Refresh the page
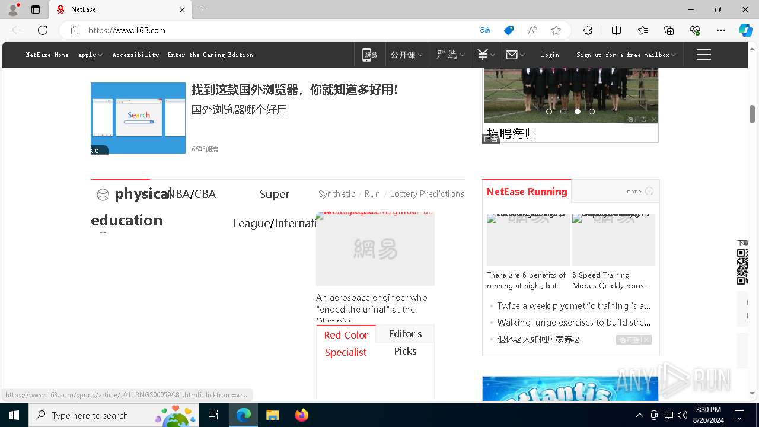 click(x=43, y=30)
